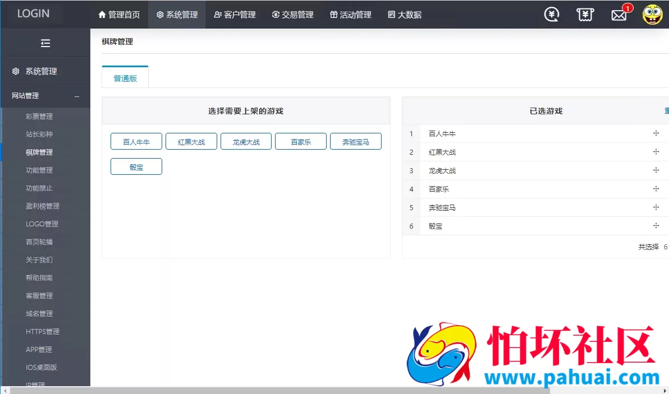669x394 pixels.
Task: Open 帮助指南 in the sidebar
Action: tap(39, 277)
